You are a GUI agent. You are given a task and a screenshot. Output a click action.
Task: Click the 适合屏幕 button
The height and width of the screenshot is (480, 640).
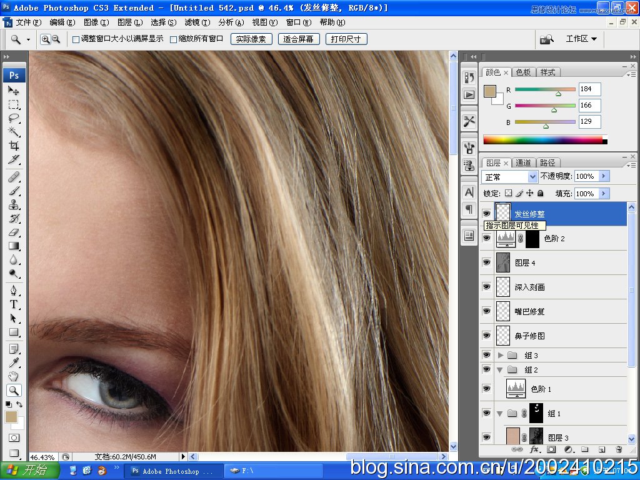tap(298, 39)
